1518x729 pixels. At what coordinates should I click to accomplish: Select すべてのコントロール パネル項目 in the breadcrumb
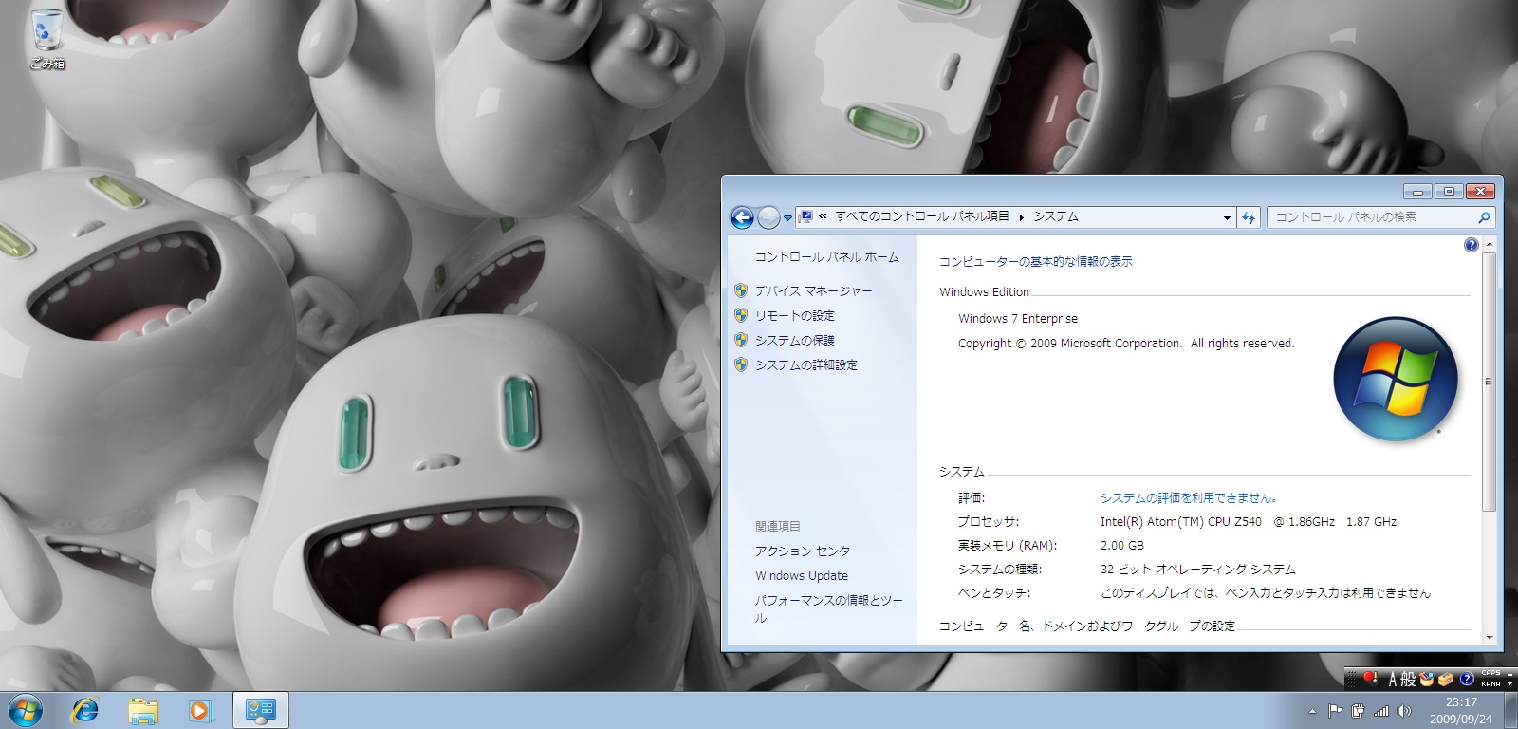tap(921, 216)
